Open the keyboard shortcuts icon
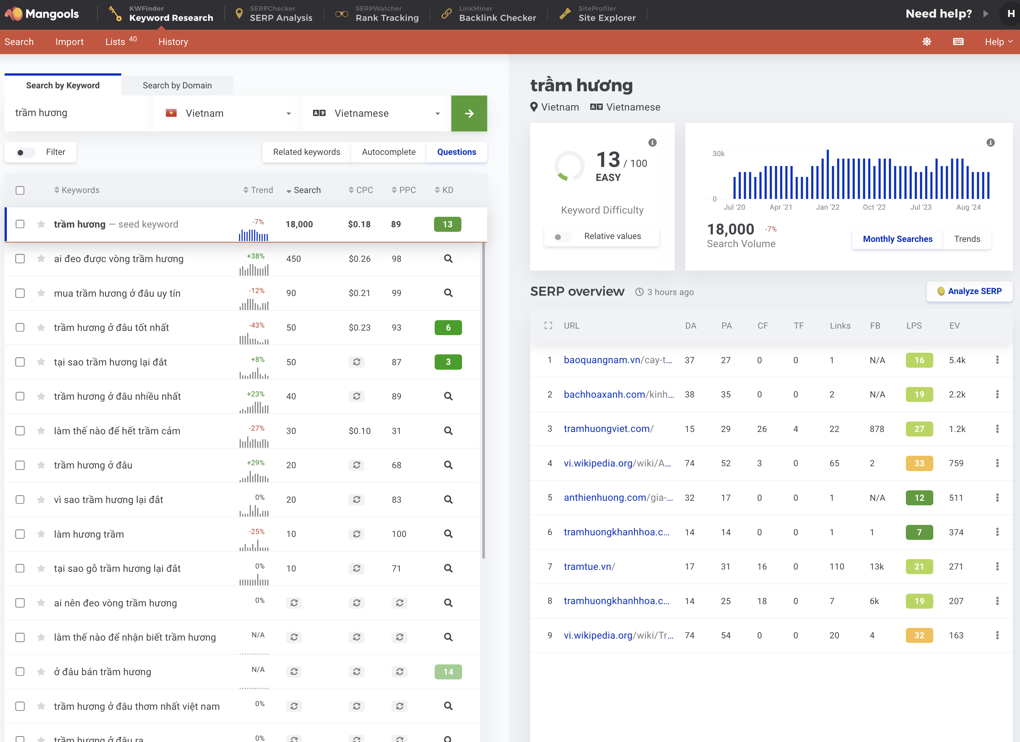1020x742 pixels. point(958,42)
